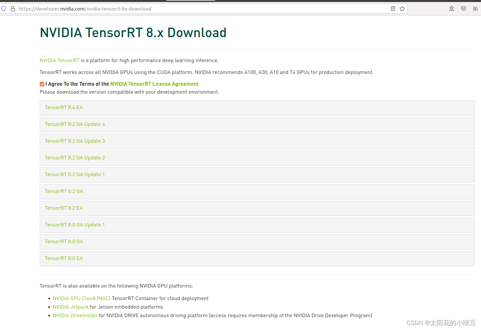Open the extension icon next to Pocket
Viewport: 481px width, 329px height.
pos(452,9)
